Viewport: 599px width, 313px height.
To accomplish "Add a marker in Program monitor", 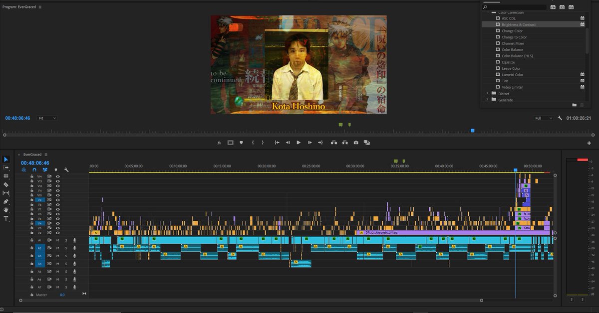I will pyautogui.click(x=241, y=143).
